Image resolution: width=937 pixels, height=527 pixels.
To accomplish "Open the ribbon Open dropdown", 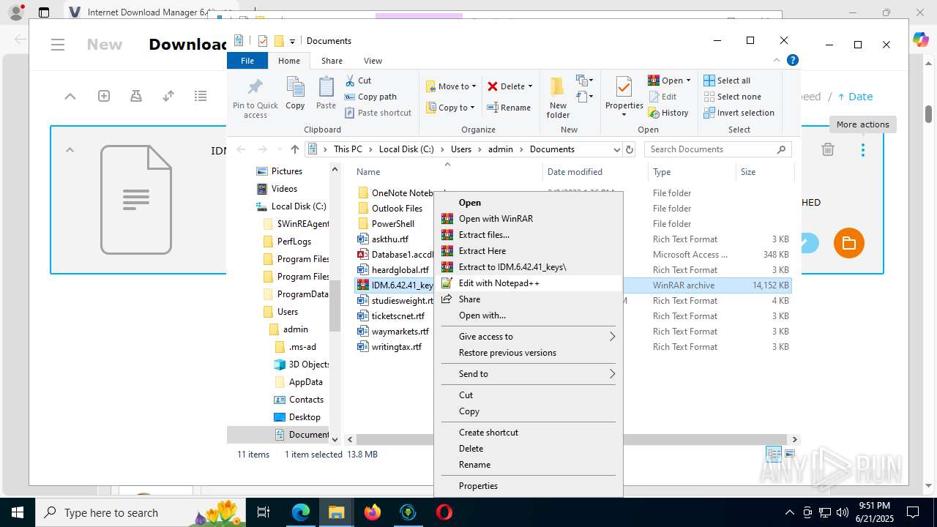I will (670, 81).
